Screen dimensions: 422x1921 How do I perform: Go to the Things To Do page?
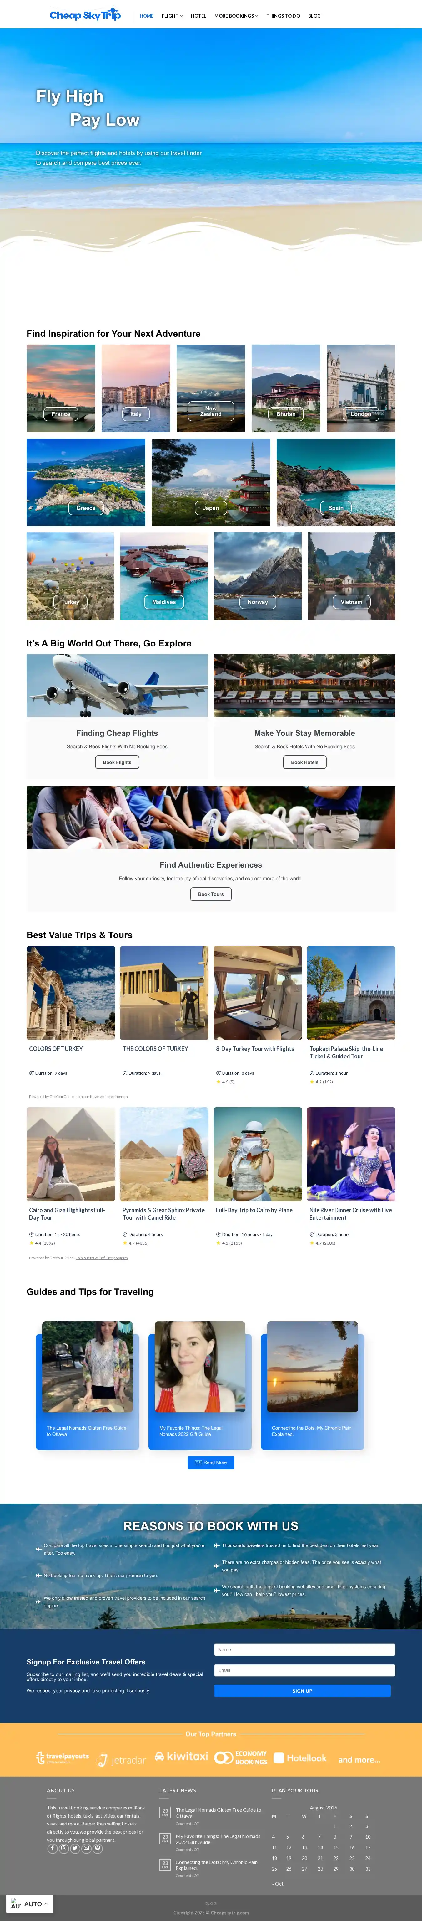[283, 16]
